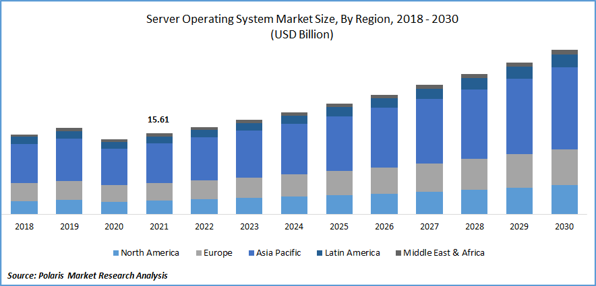The image size is (596, 286).
Task: Click the Asia Pacific segment of the 2025 bar
Action: click(x=339, y=144)
